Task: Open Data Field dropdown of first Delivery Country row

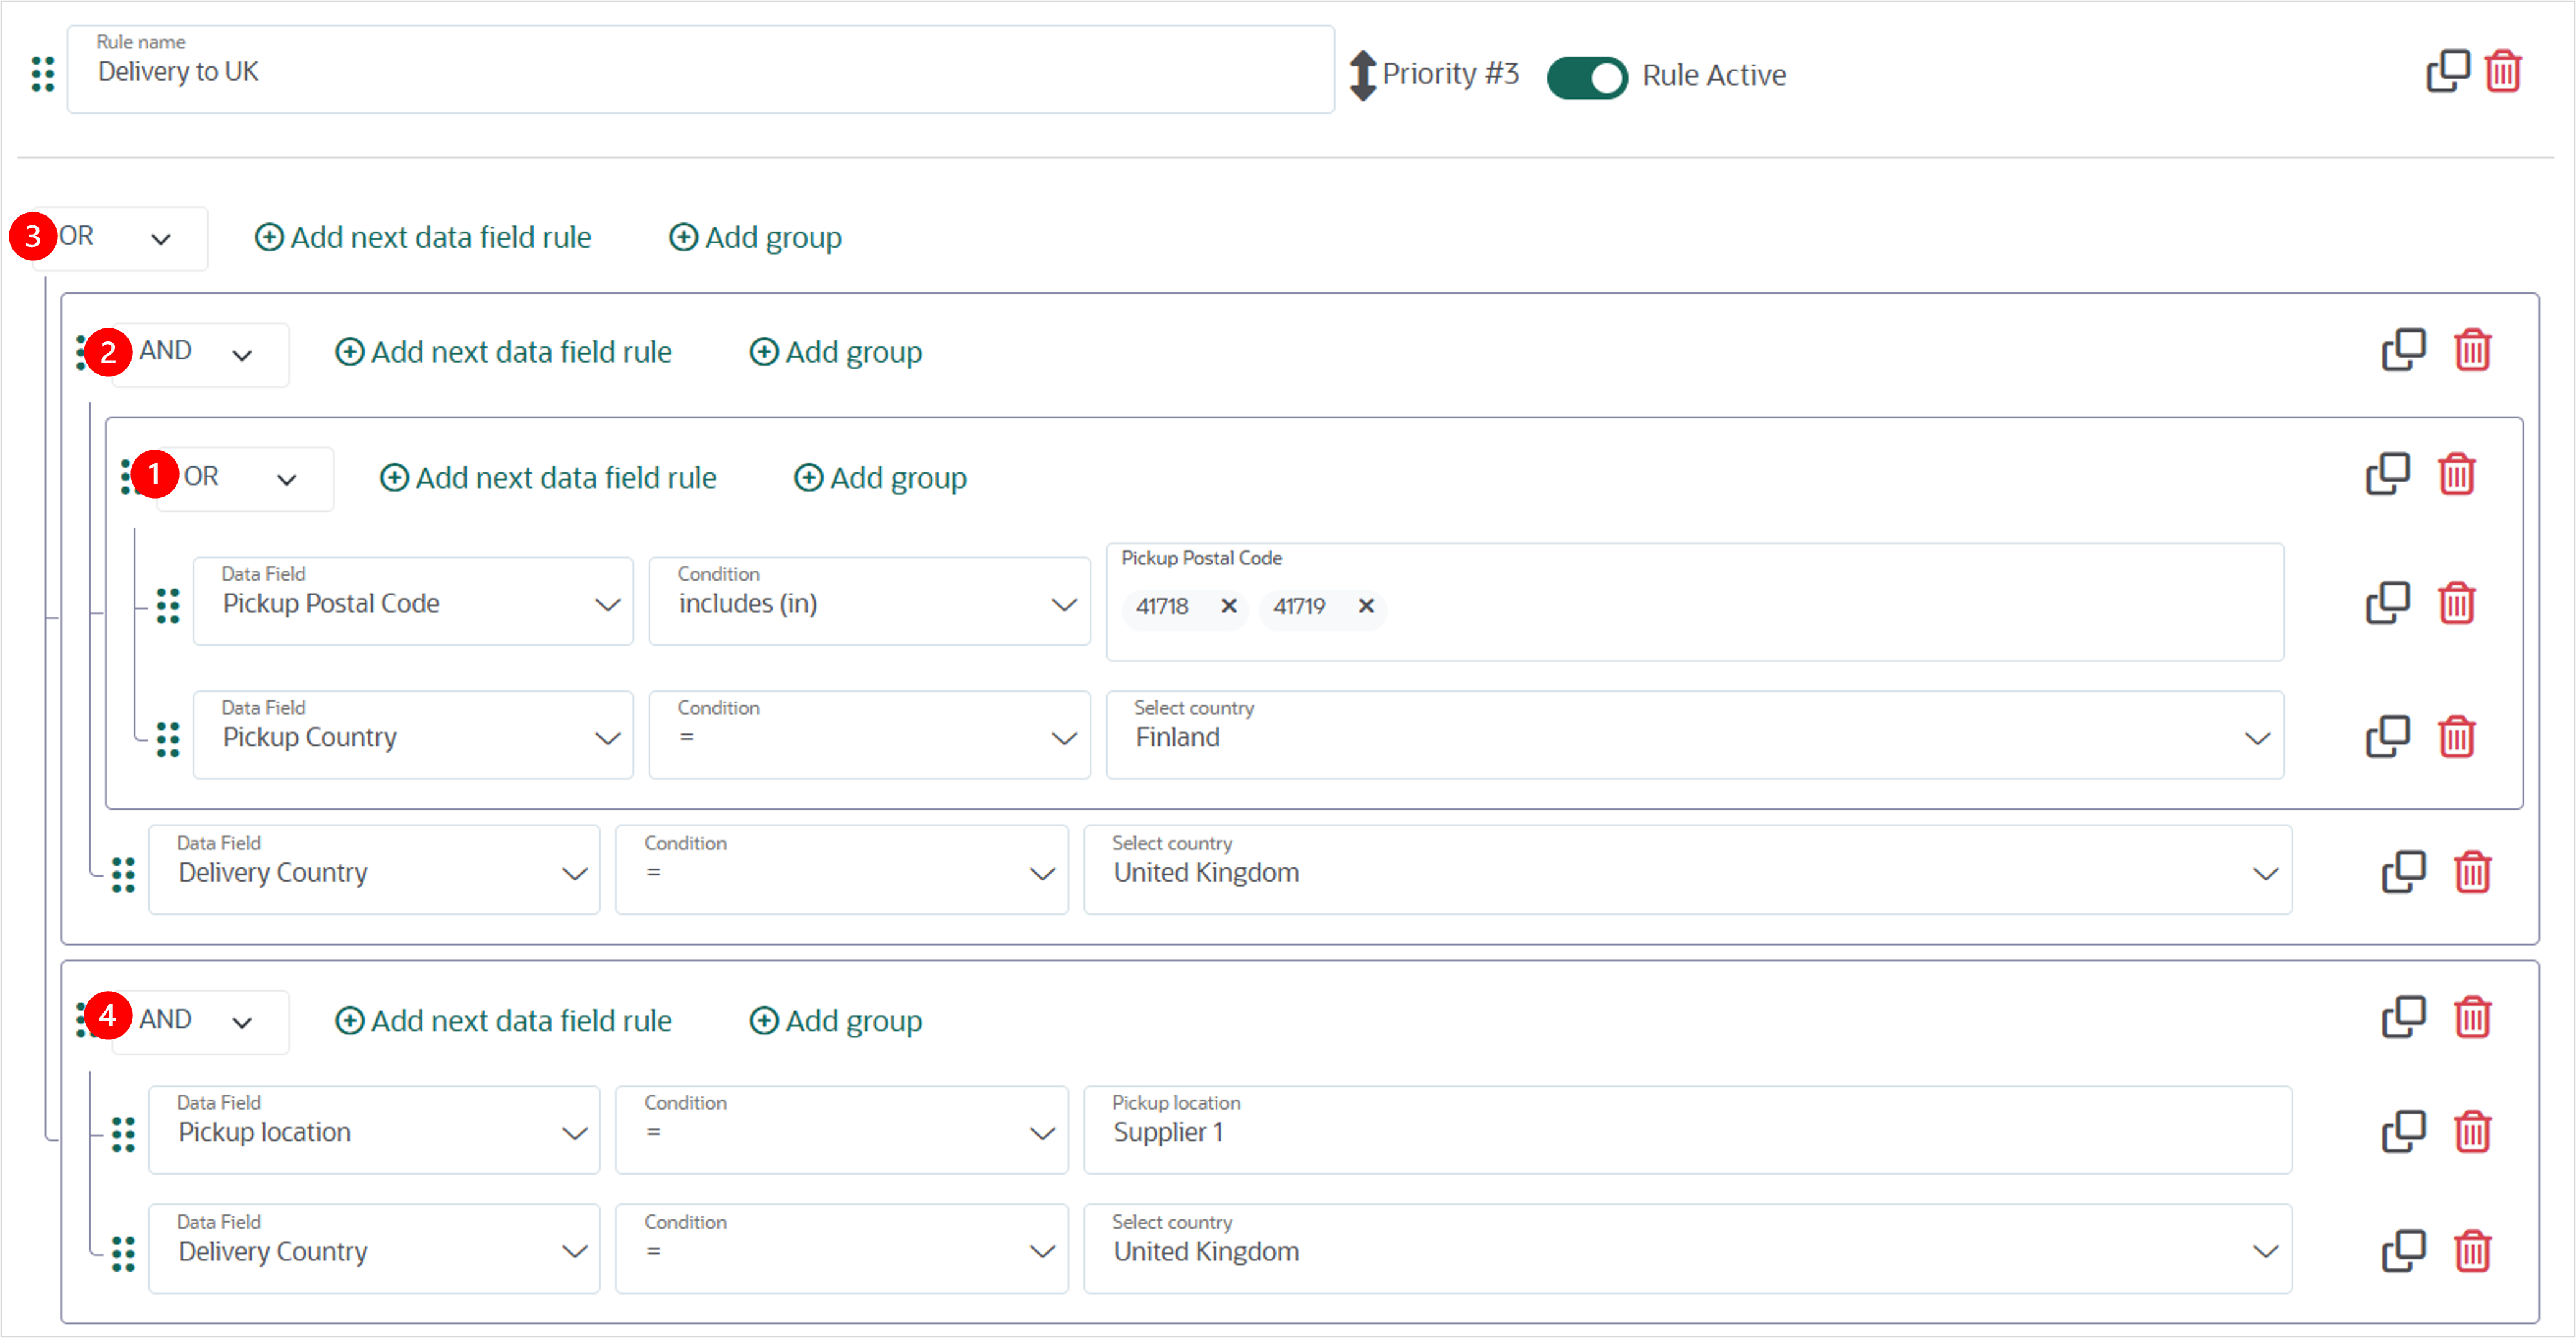Action: pyautogui.click(x=374, y=870)
